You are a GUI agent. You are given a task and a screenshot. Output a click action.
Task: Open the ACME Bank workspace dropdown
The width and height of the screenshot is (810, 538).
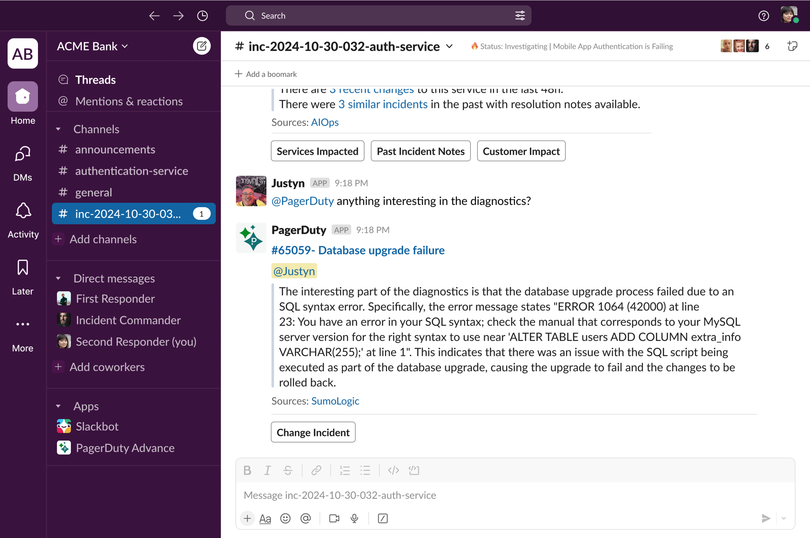coord(92,46)
